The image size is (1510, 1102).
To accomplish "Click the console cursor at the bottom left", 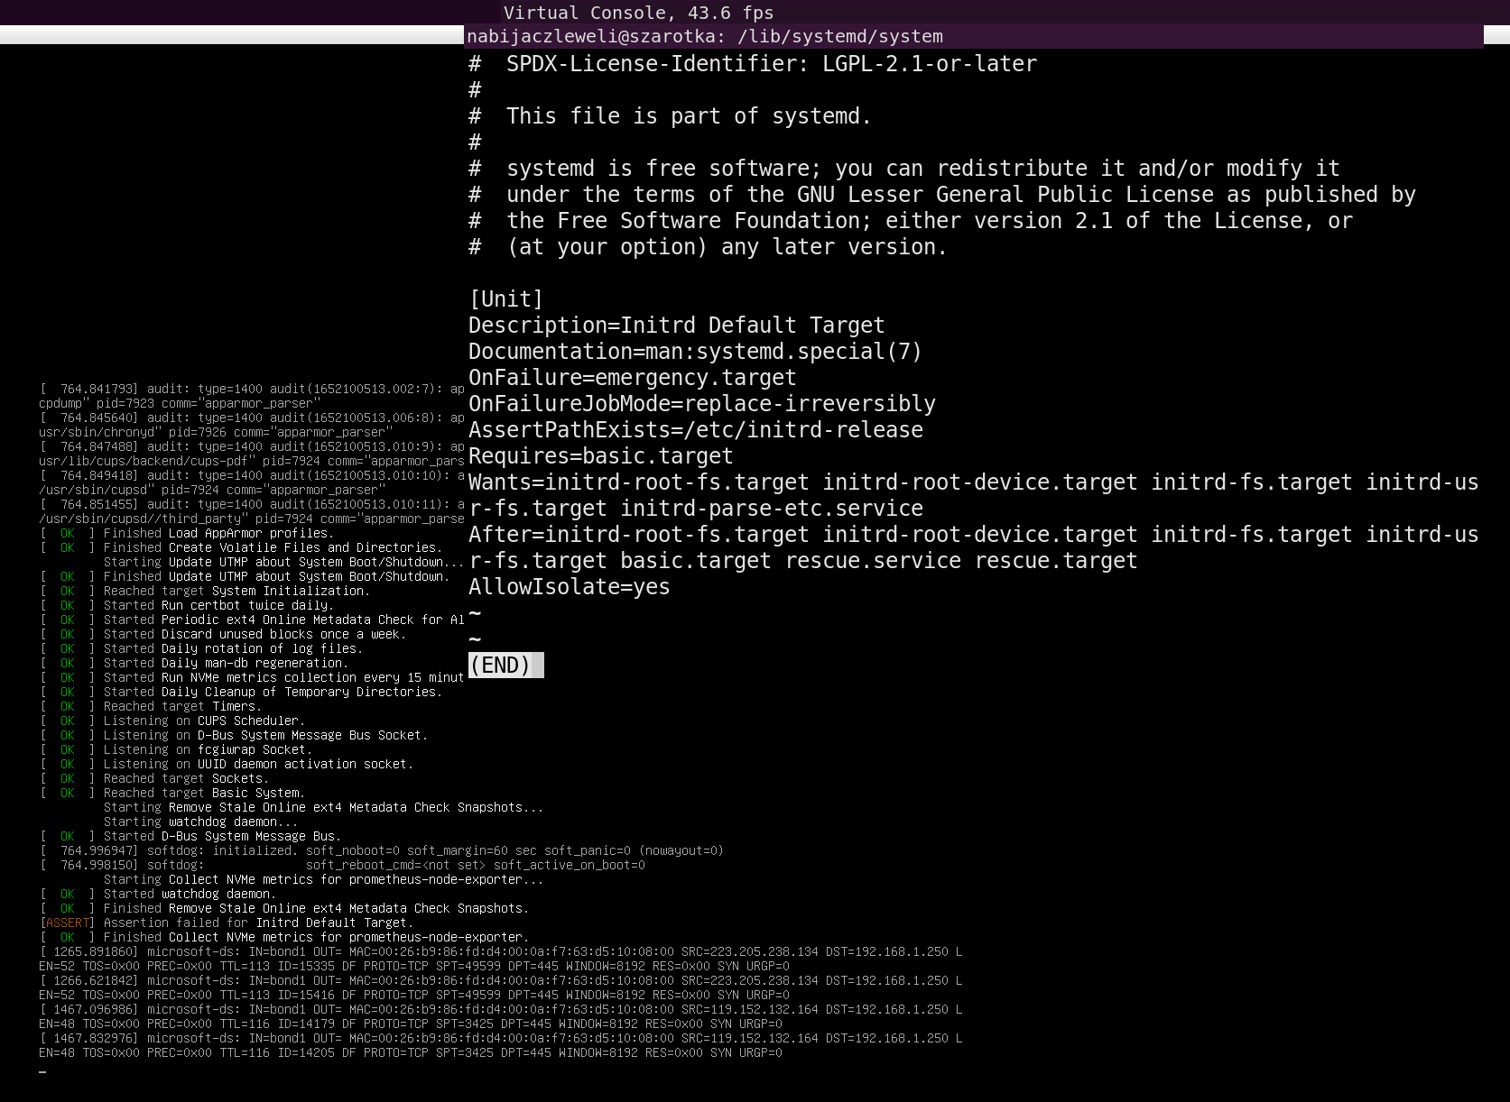I will pos(42,1071).
